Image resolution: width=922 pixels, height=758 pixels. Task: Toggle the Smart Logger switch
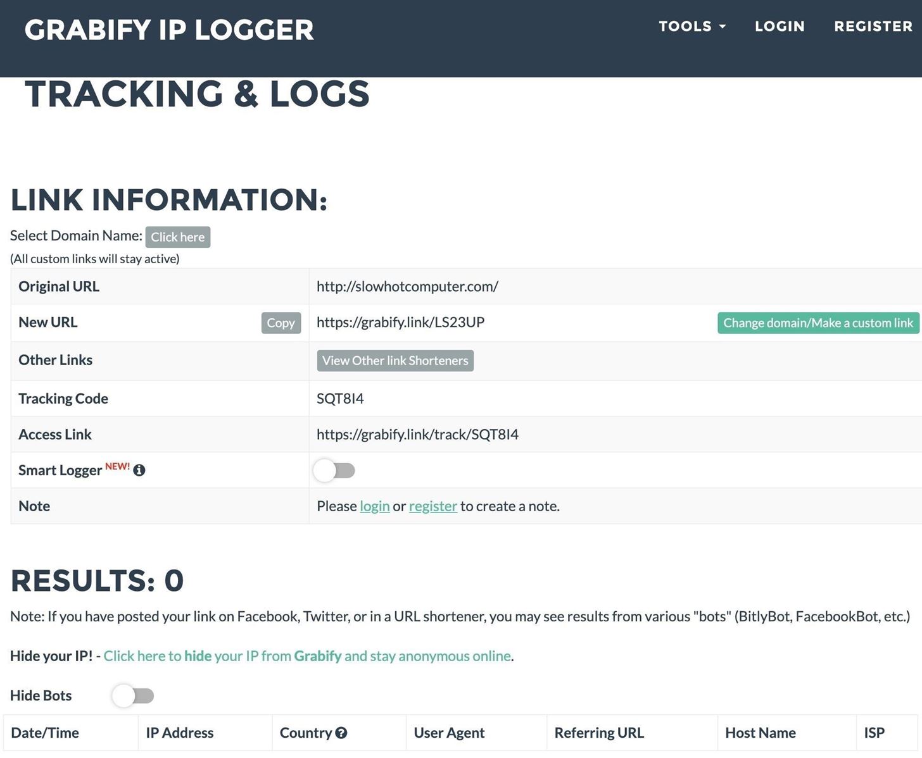point(334,470)
